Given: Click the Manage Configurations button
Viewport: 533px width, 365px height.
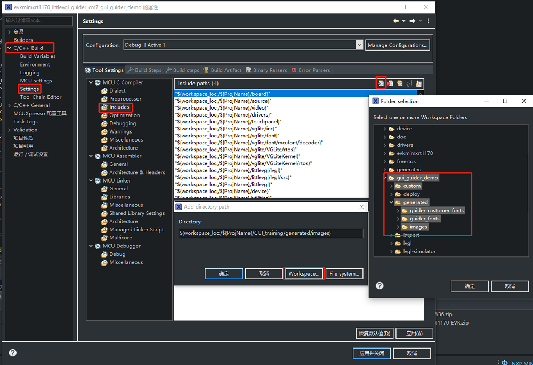Looking at the screenshot, I should click(x=398, y=45).
